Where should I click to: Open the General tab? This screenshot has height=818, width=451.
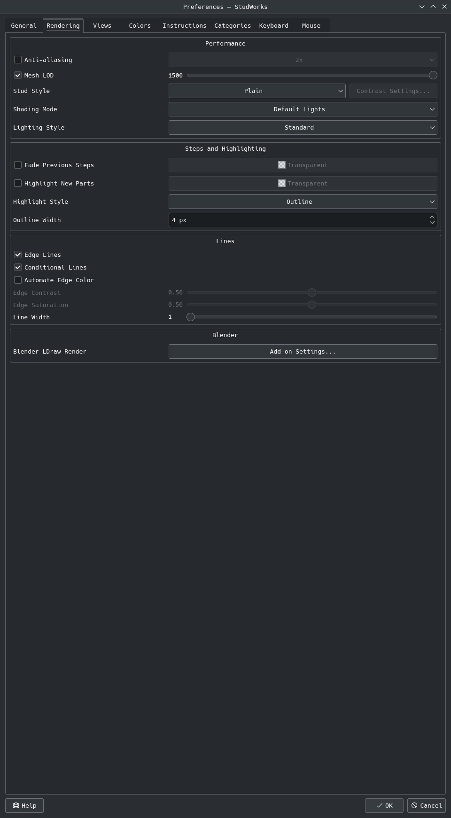23,26
